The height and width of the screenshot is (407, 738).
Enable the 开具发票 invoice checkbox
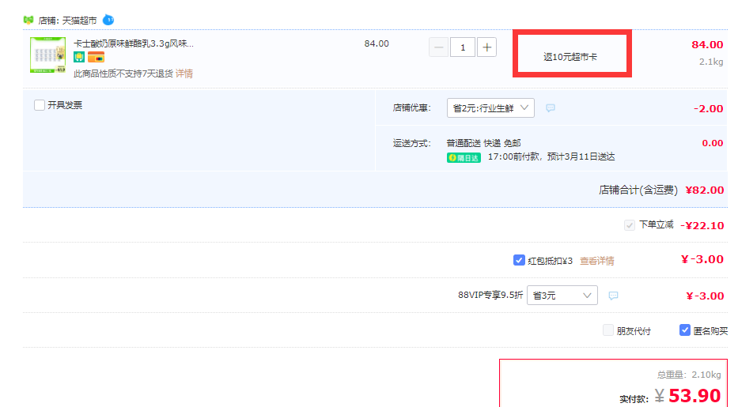tap(40, 105)
